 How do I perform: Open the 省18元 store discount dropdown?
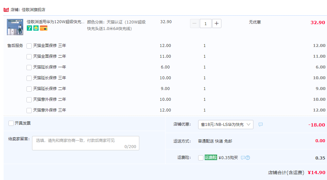point(226,125)
